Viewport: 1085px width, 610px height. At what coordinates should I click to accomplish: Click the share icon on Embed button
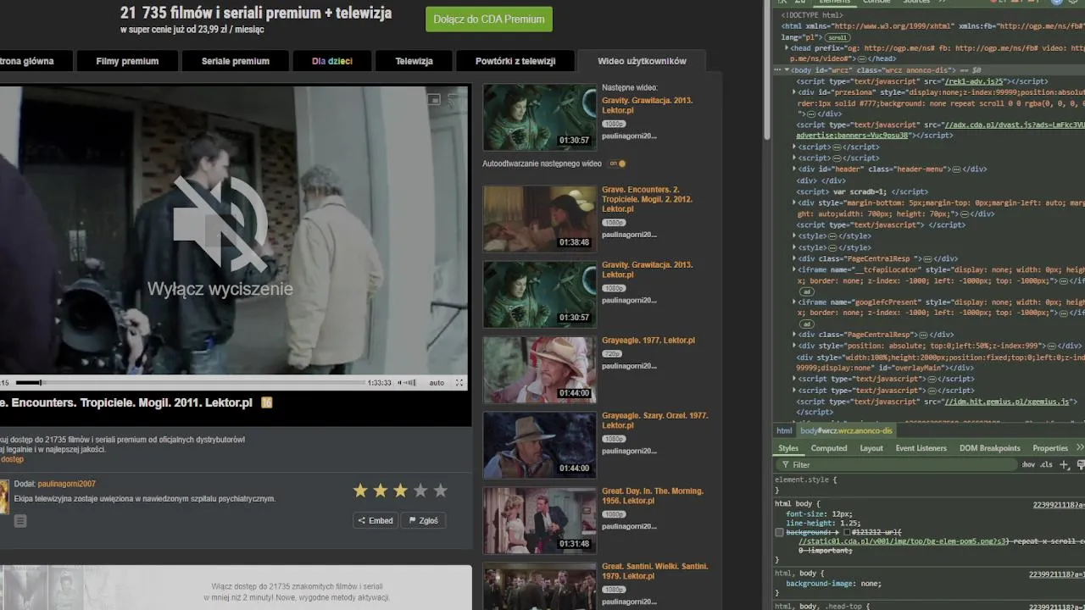[362, 521]
